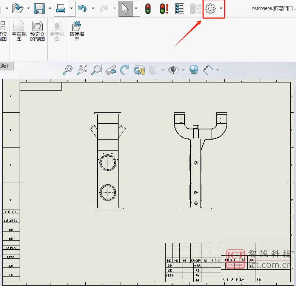The width and height of the screenshot is (296, 286).
Task: Expand the view-orientation dropdown arrow
Action: 217,70
